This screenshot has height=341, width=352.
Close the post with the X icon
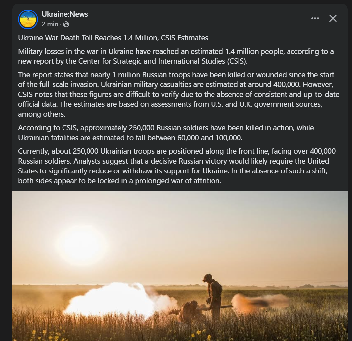point(333,18)
